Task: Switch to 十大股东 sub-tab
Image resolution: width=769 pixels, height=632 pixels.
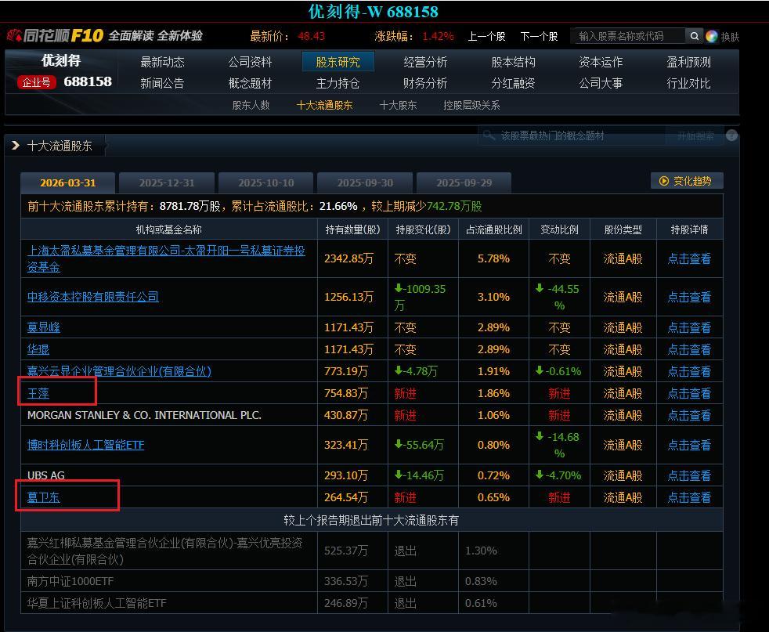Action: (x=399, y=105)
